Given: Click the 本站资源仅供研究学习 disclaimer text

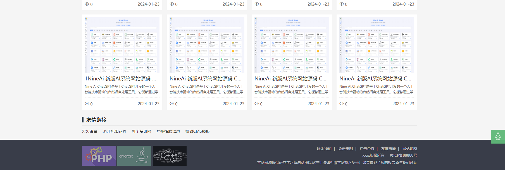Looking at the screenshot, I should point(337,162).
